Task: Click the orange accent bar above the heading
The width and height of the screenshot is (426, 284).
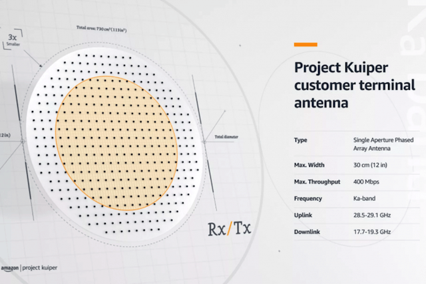Action: point(306,45)
